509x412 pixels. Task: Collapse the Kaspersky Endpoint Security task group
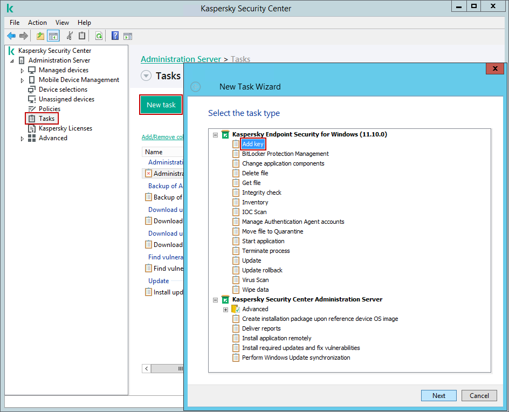pos(216,135)
